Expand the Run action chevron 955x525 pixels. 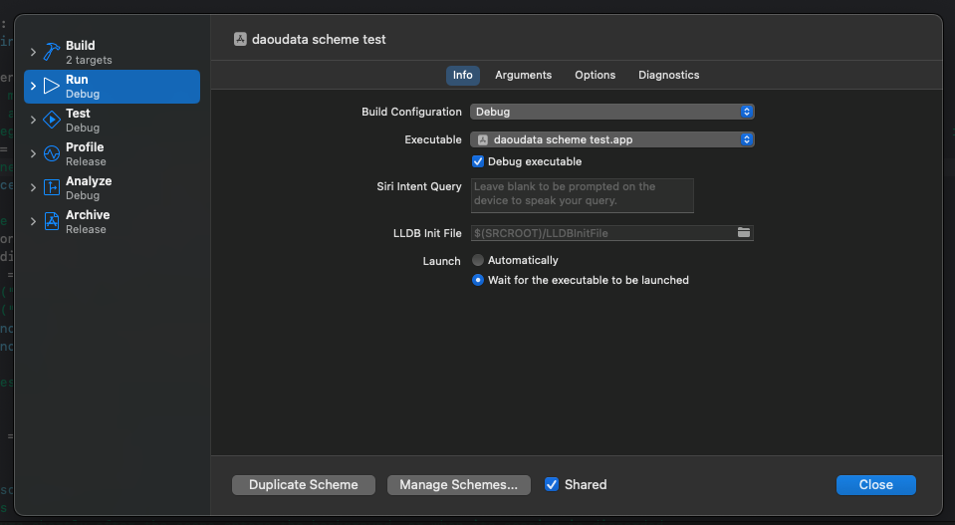click(33, 87)
